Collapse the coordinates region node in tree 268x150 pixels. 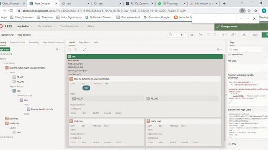tap(3, 68)
